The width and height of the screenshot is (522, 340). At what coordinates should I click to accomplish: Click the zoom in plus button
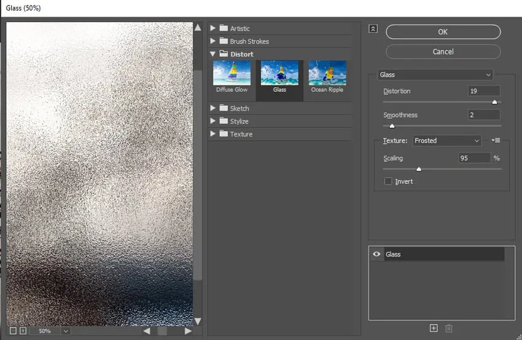tap(23, 331)
